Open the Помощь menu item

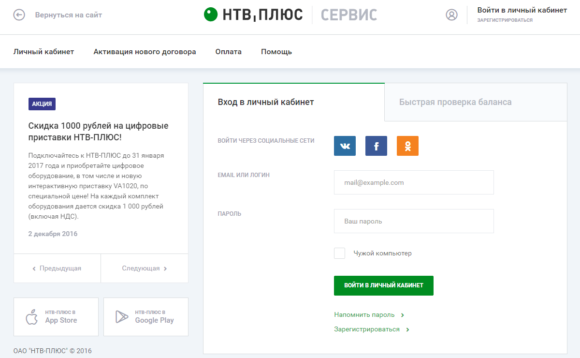point(276,52)
